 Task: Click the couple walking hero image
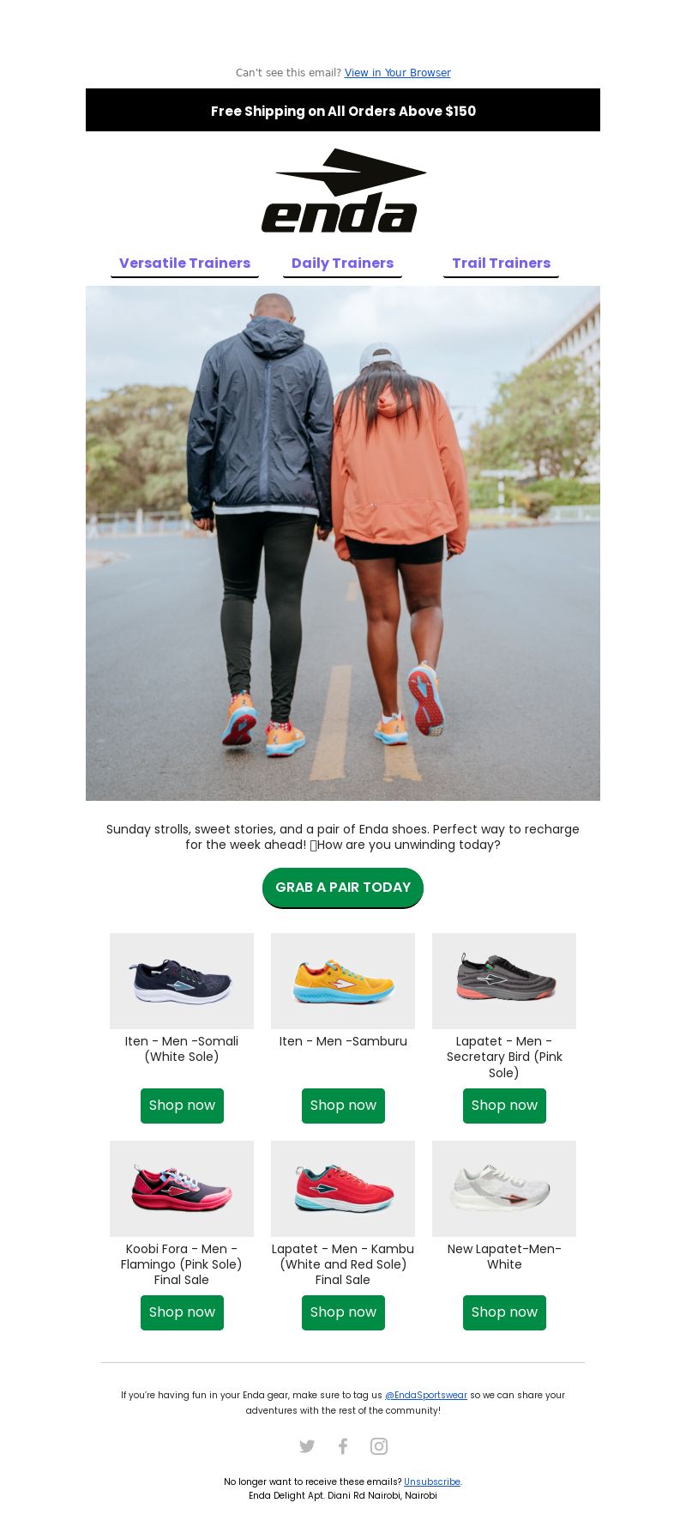pos(343,543)
